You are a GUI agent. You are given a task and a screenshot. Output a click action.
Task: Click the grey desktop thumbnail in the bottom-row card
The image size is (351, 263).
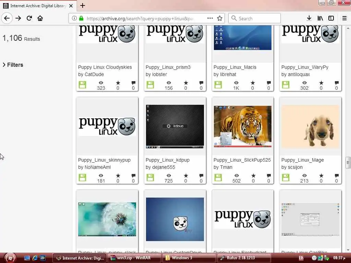311,220
